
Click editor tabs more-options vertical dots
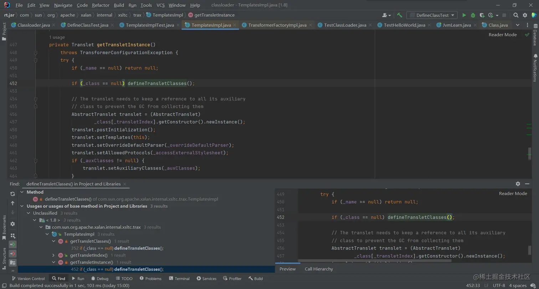(x=528, y=25)
